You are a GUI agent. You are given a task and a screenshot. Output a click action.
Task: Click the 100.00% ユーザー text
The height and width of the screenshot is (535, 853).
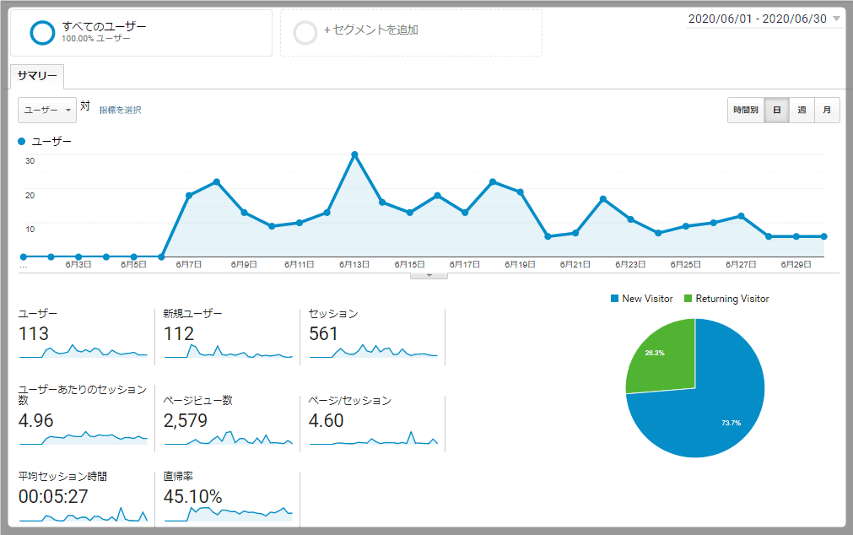(95, 39)
